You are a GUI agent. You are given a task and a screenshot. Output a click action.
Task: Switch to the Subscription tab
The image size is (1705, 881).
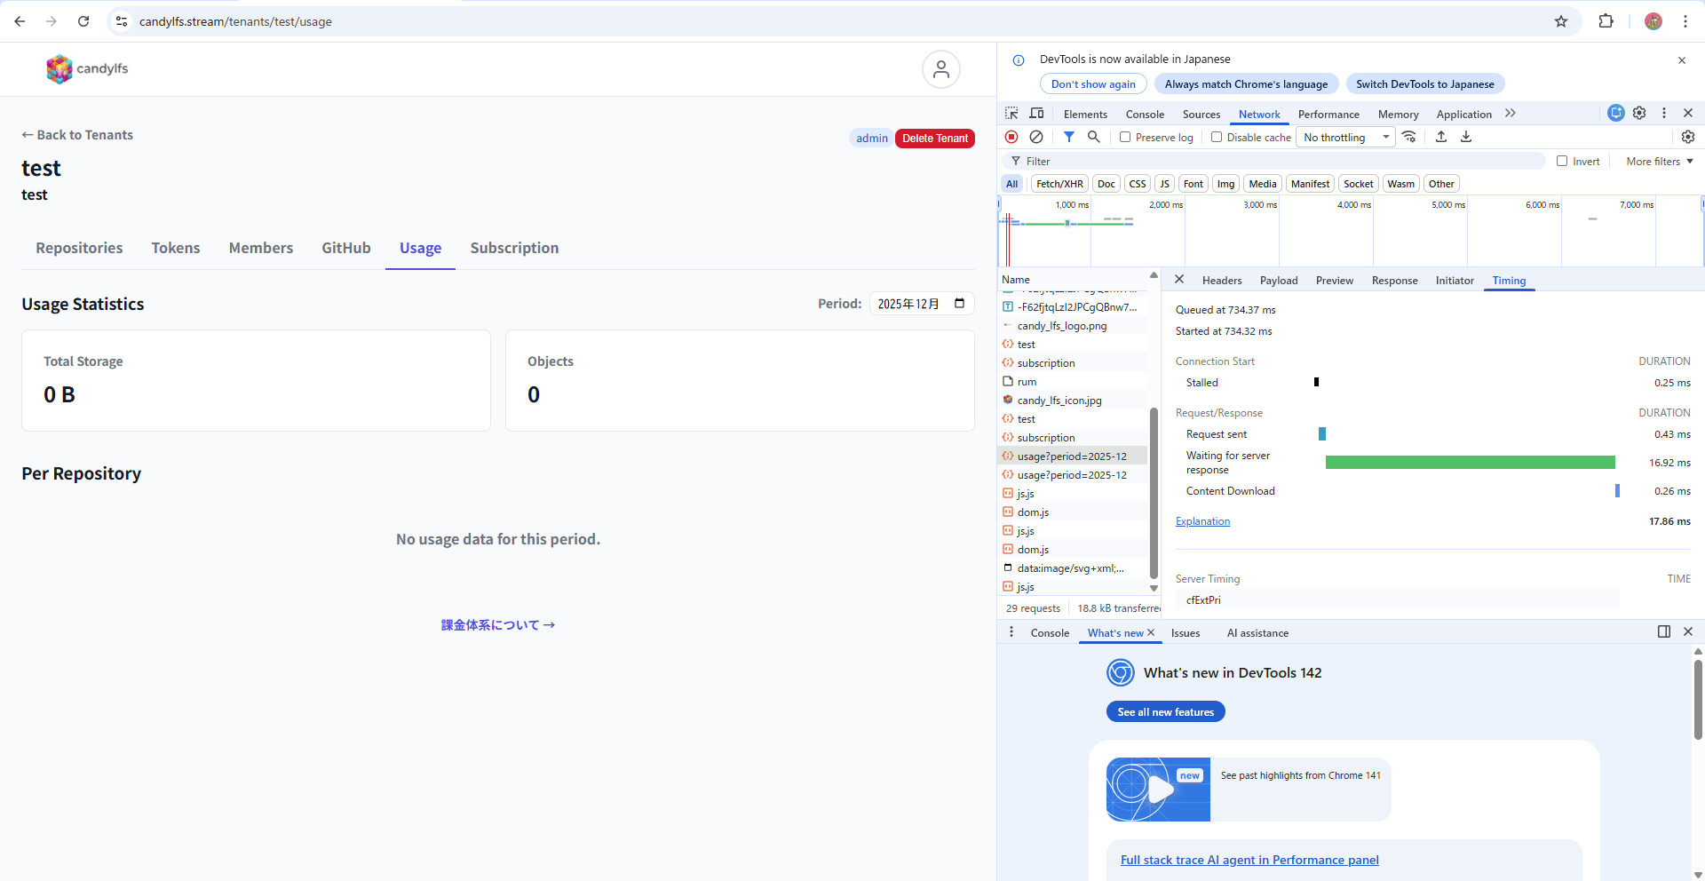(514, 248)
